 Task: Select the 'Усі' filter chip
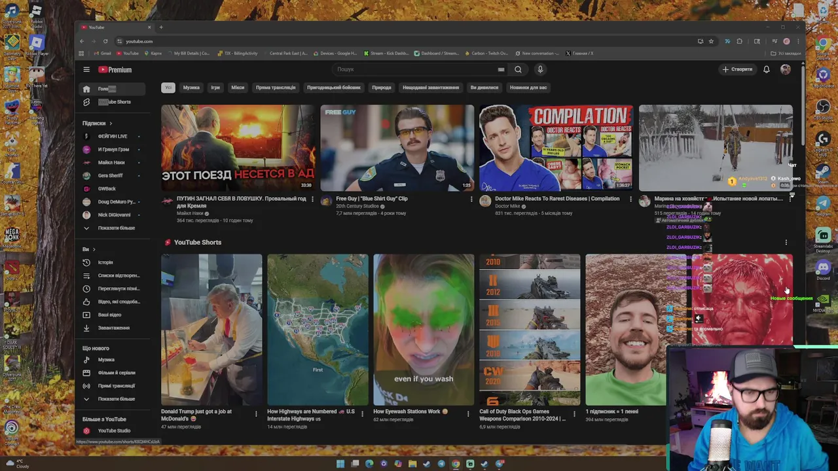click(168, 88)
